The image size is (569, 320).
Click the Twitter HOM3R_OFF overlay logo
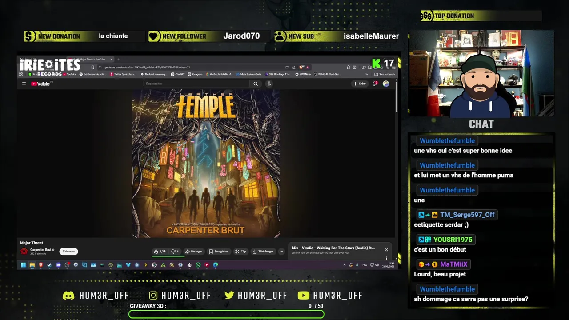tap(229, 296)
